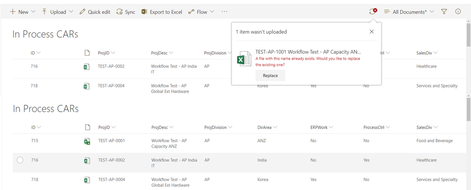Expand the Flow dropdown chevron
The height and width of the screenshot is (190, 471).
click(x=212, y=12)
